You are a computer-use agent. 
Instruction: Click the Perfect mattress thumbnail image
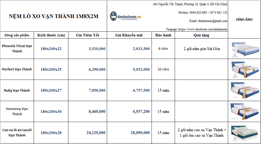click(245, 70)
